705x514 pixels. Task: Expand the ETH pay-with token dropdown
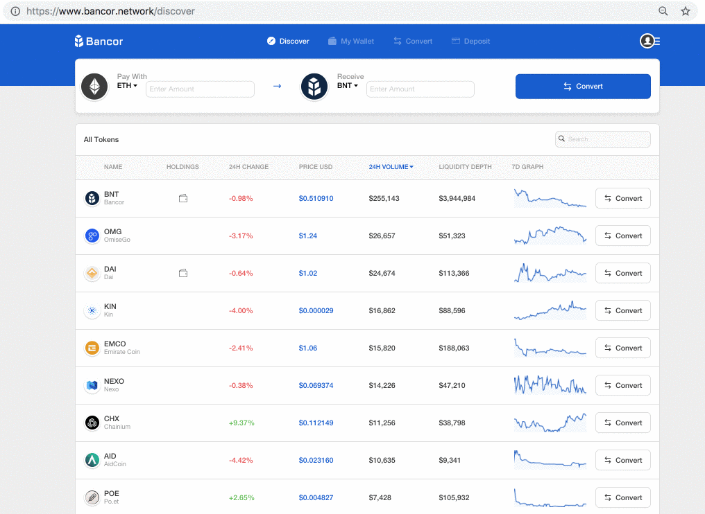(x=127, y=85)
